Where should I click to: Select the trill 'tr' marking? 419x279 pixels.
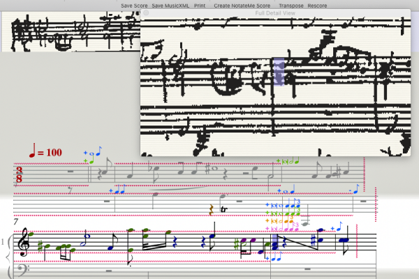click(x=224, y=209)
